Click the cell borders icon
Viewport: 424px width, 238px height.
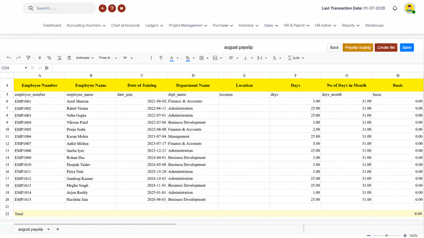pyautogui.click(x=202, y=58)
